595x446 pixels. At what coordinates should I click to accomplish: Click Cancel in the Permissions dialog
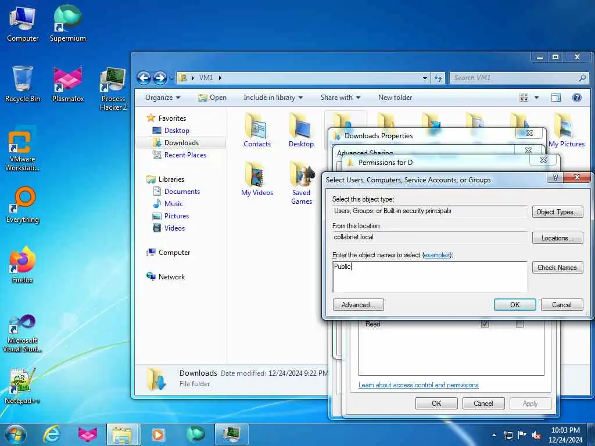pyautogui.click(x=483, y=404)
